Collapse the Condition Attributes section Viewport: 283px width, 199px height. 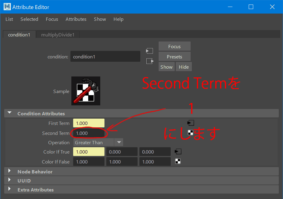click(10, 113)
